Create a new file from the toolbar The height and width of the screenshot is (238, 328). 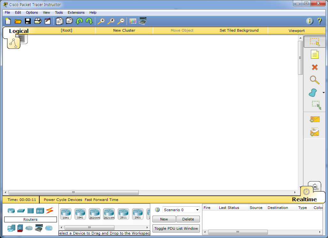click(x=8, y=21)
